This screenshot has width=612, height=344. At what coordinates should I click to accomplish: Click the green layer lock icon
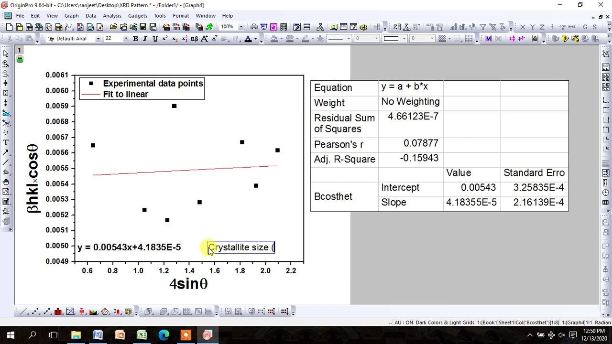(20, 59)
